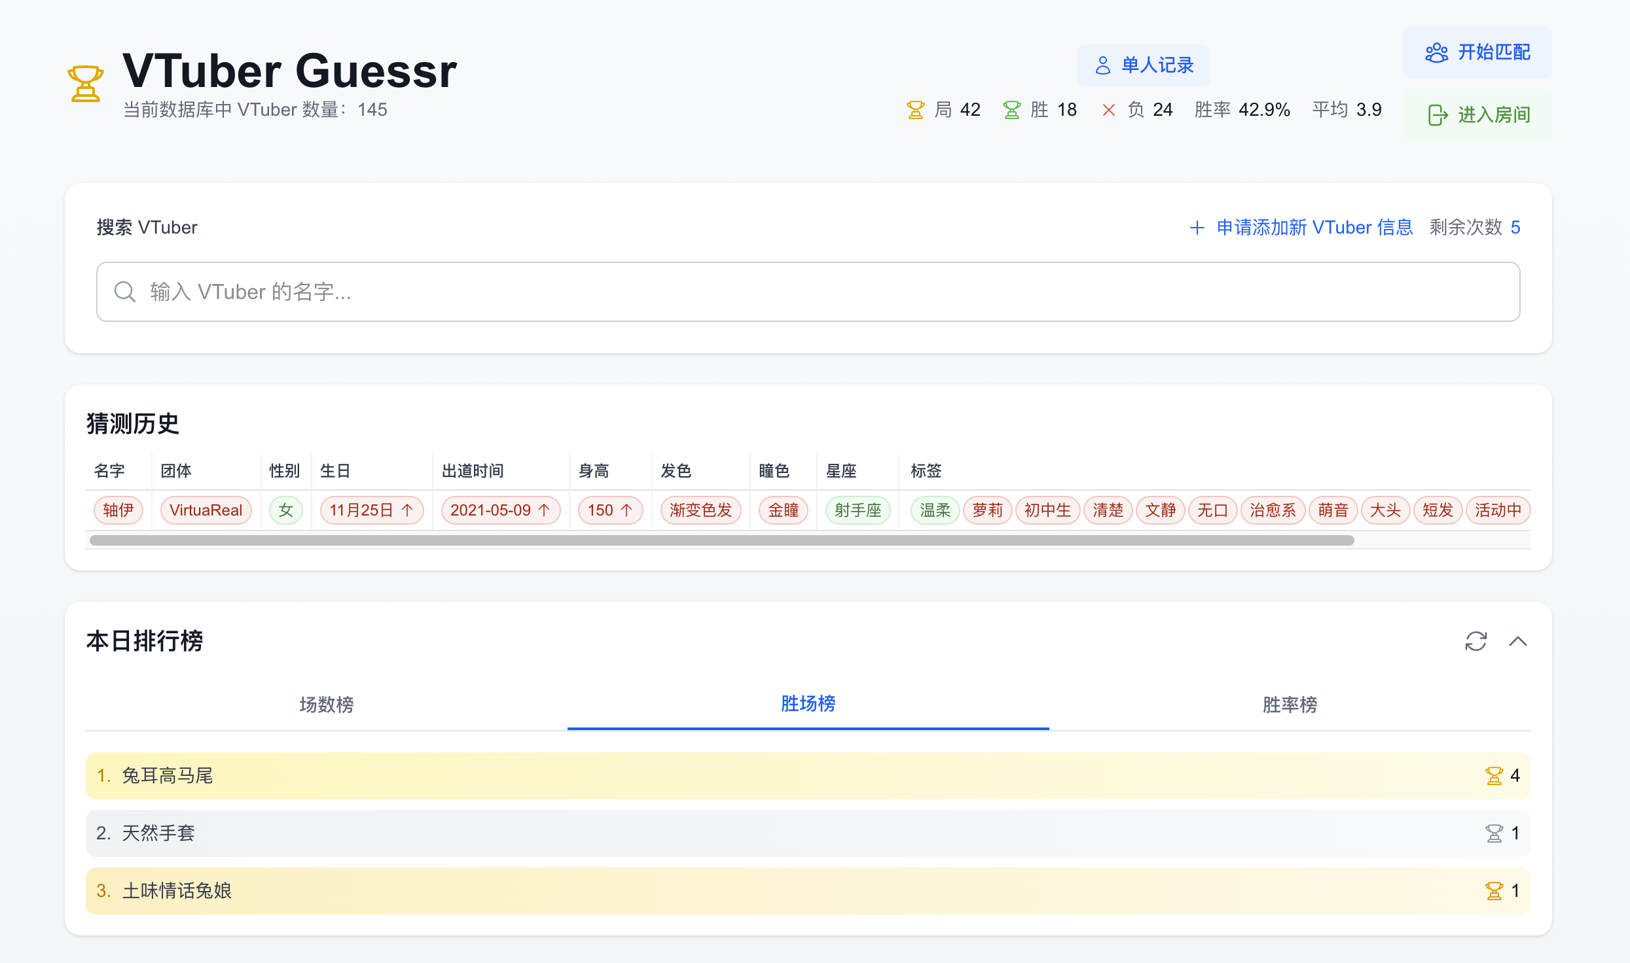Switch to the 场数榜 tab
1630x963 pixels.
[x=325, y=705]
